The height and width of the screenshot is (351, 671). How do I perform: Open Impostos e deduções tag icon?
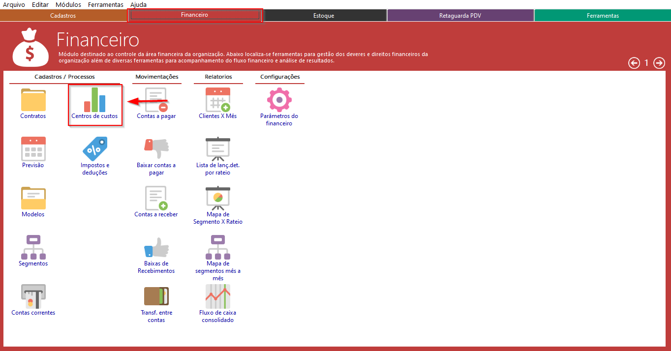click(x=94, y=149)
